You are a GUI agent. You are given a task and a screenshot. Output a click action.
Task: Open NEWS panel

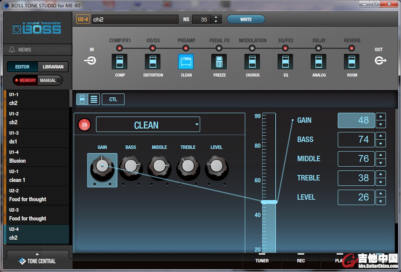click(x=37, y=50)
